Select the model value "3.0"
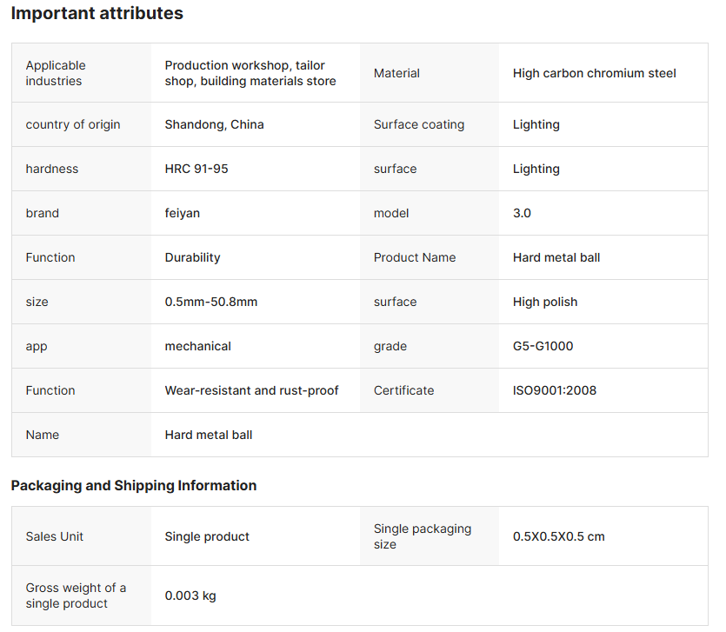Image resolution: width=726 pixels, height=632 pixels. pyautogui.click(x=522, y=213)
